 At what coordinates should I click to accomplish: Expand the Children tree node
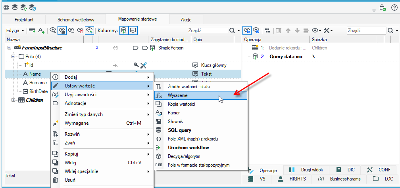pyautogui.click(x=13, y=100)
